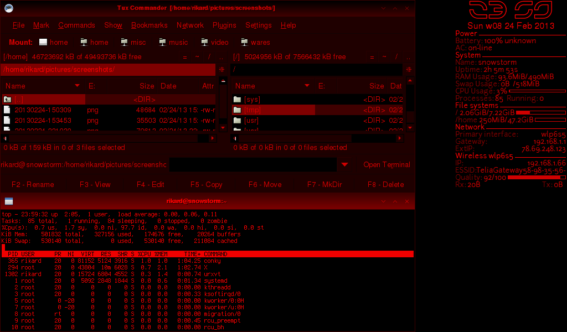This screenshot has height=332, width=567.
Task: Click the F3 - View button
Action: (x=95, y=185)
